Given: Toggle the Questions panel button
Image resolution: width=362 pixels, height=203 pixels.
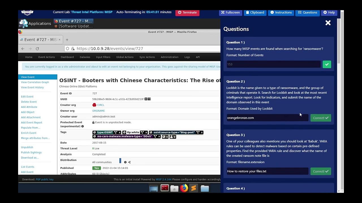Looking at the screenshot, I should point(307,12).
